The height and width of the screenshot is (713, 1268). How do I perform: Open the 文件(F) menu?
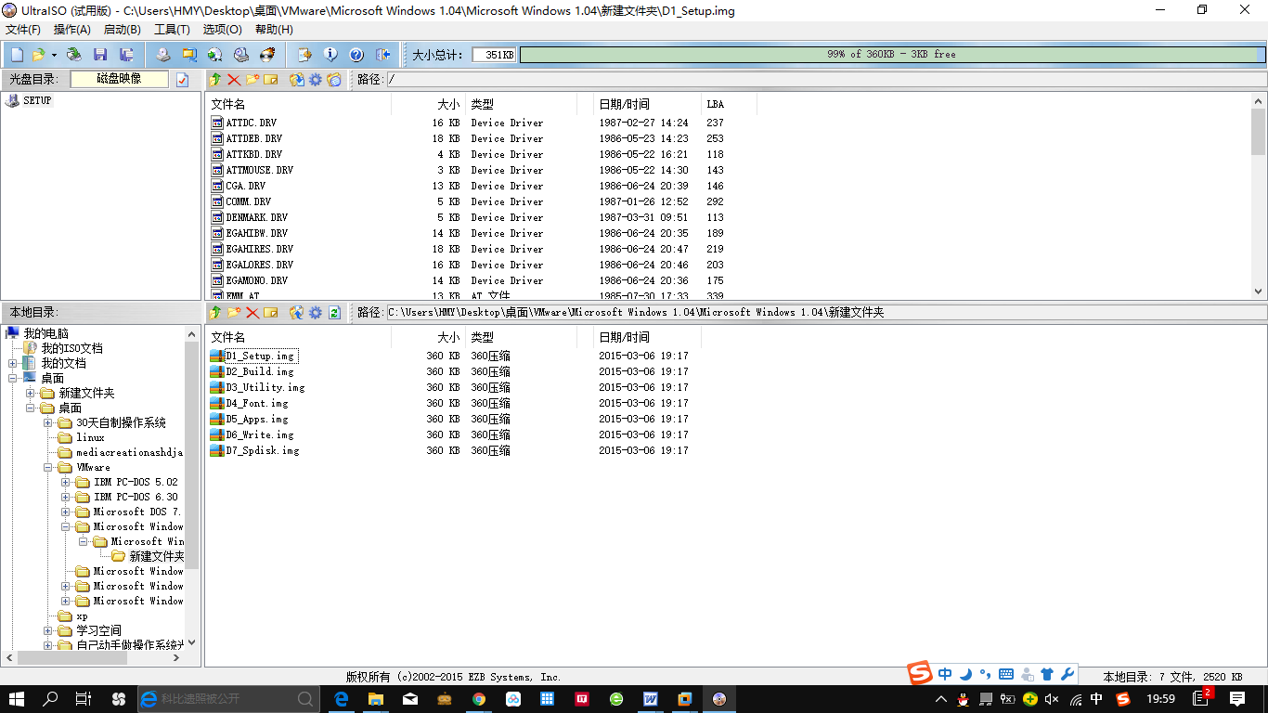pyautogui.click(x=23, y=30)
